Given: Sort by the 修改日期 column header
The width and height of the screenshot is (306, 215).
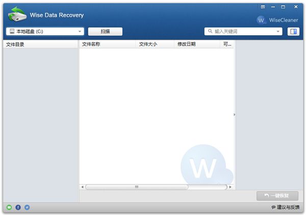Looking at the screenshot, I should pyautogui.click(x=197, y=44).
